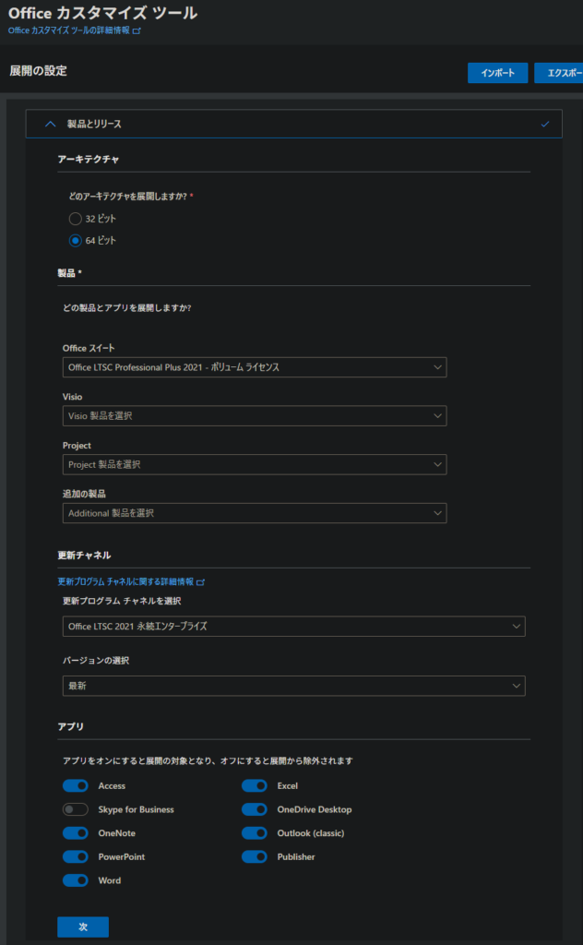583x945 pixels.
Task: Select the 32 ビット radio button
Action: (76, 219)
